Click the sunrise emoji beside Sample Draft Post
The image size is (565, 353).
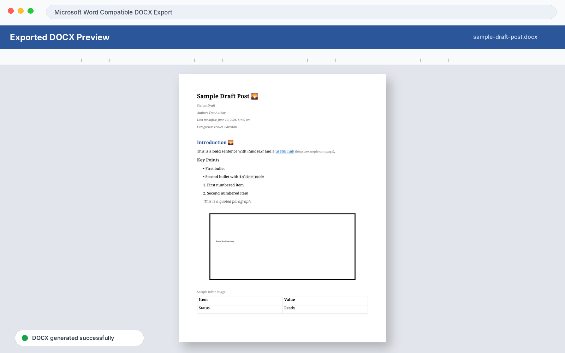pos(255,96)
